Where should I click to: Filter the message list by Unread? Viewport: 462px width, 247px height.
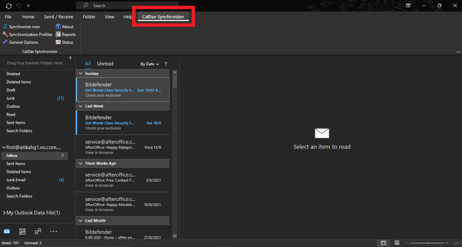tap(105, 64)
